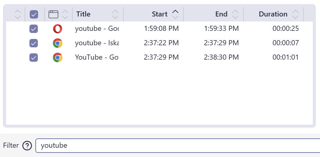Sort the table by Start column header
The width and height of the screenshot is (320, 157).
[160, 14]
